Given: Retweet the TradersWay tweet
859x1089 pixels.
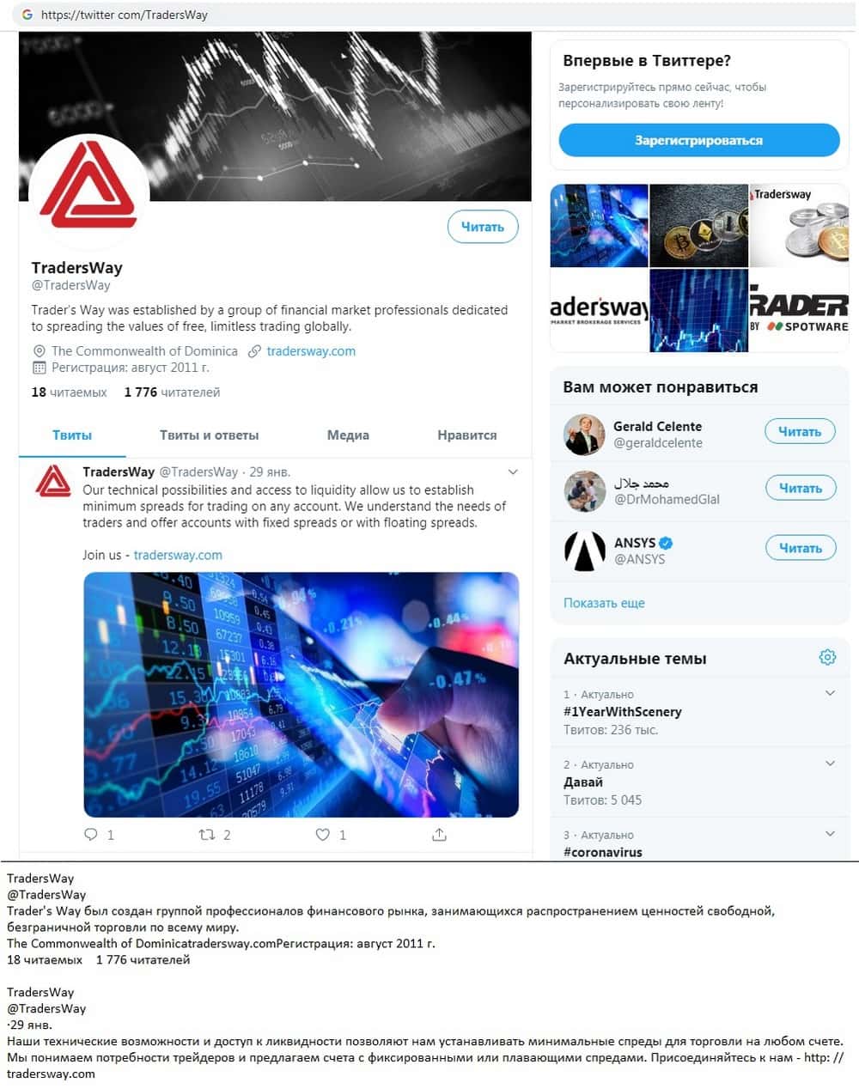Looking at the screenshot, I should tap(207, 834).
